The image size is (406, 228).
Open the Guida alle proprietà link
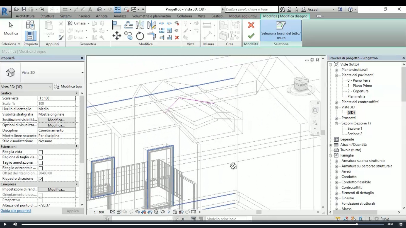[x=16, y=211]
